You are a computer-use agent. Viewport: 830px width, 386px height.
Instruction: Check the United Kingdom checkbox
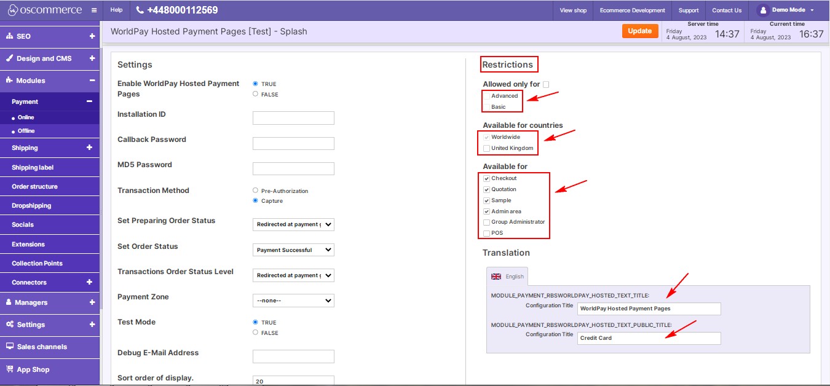[487, 148]
